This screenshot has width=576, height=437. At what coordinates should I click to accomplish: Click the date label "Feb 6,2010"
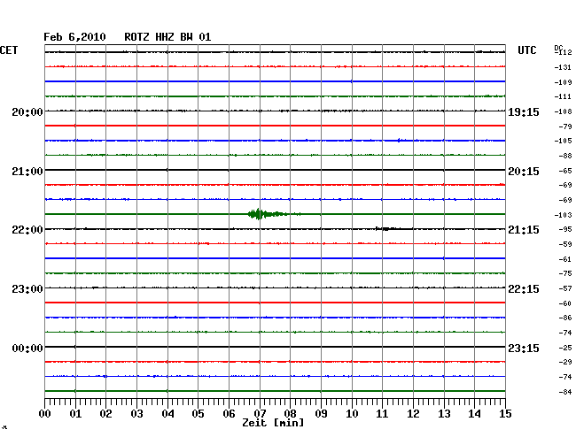pyautogui.click(x=74, y=37)
